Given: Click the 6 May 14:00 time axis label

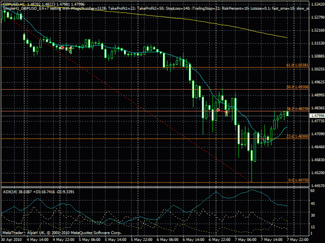Looking at the screenshot, I should coord(193,240).
